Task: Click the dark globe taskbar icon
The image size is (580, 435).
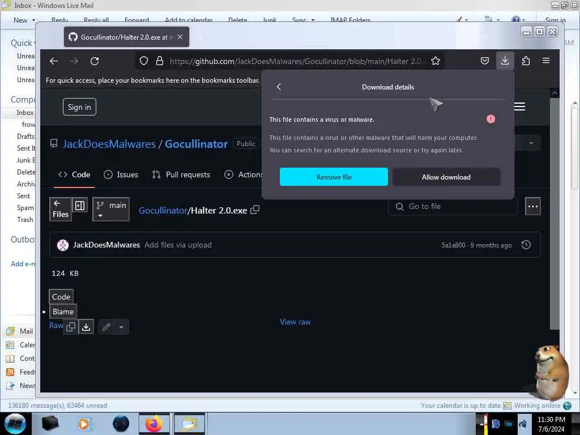Action: tap(121, 424)
